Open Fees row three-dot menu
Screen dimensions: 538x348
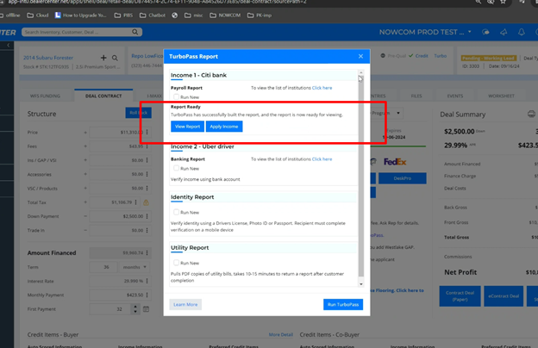[x=147, y=146]
